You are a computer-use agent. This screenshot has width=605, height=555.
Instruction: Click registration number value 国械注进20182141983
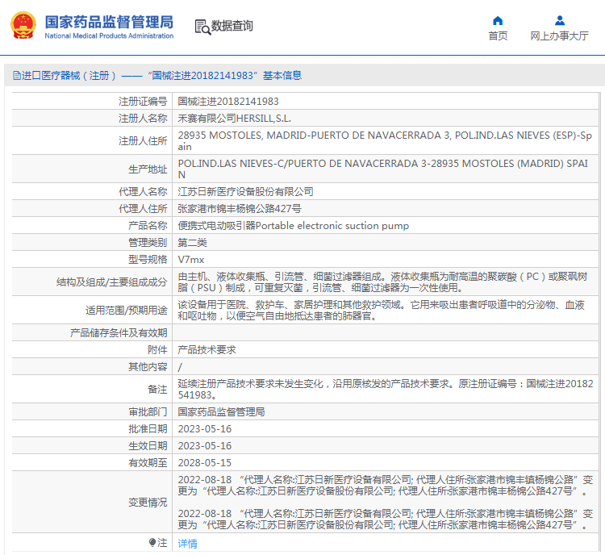point(228,102)
